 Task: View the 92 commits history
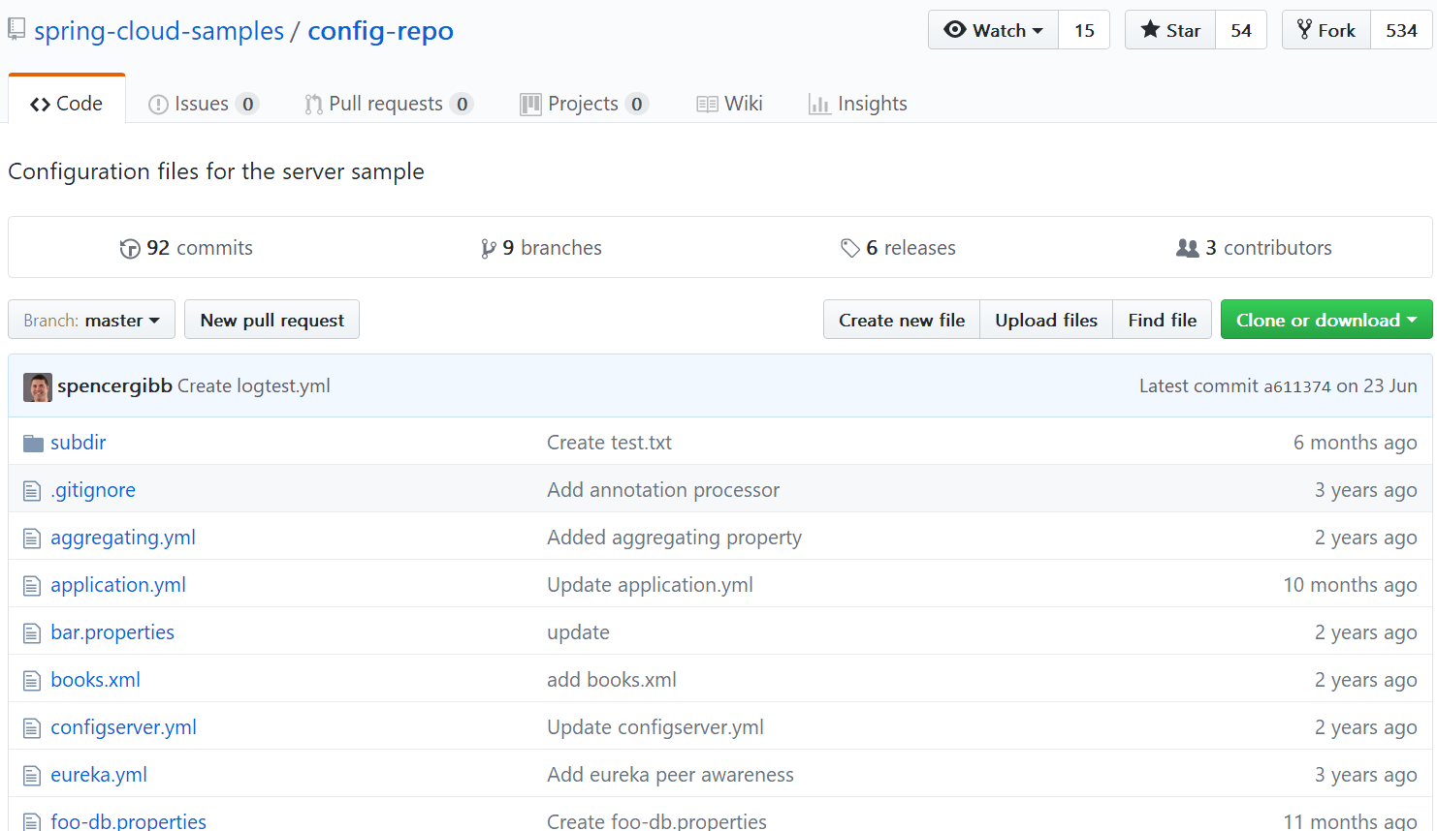186,248
